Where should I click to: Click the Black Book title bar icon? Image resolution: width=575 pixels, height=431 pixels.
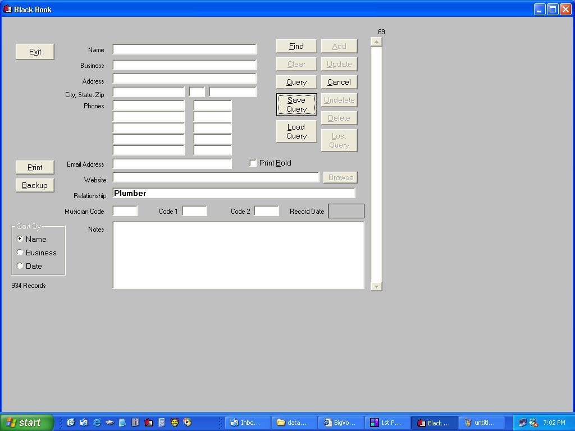coord(7,9)
